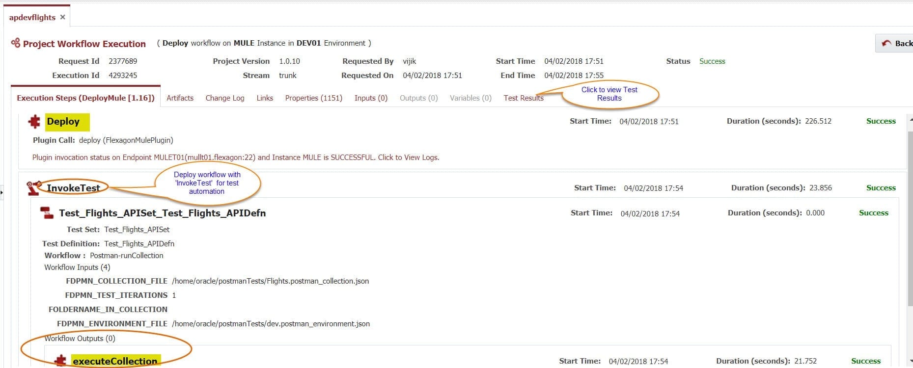The width and height of the screenshot is (913, 368).
Task: Click the Execution Id value 4293245
Action: pyautogui.click(x=123, y=76)
